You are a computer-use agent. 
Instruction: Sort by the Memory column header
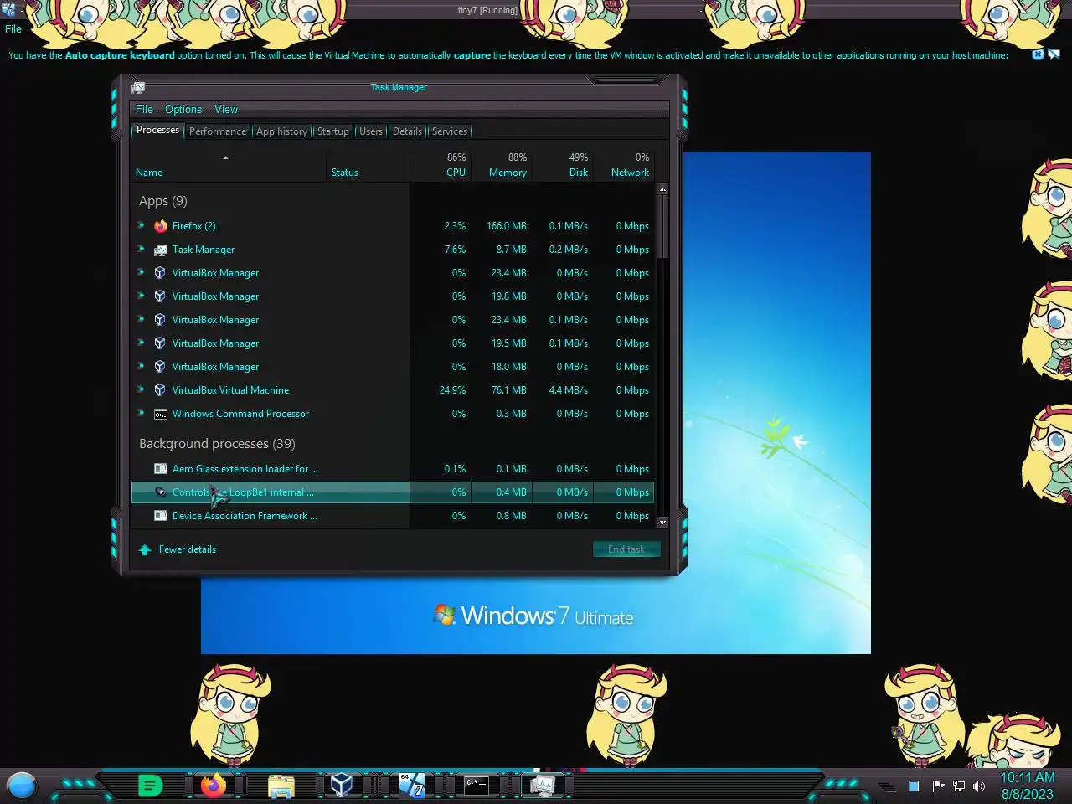point(502,166)
